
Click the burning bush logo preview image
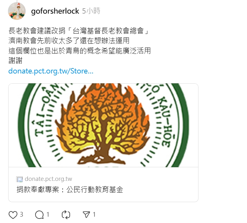pyautogui.click(x=103, y=125)
